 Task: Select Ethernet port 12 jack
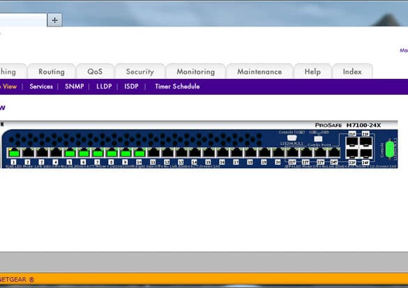[167, 153]
